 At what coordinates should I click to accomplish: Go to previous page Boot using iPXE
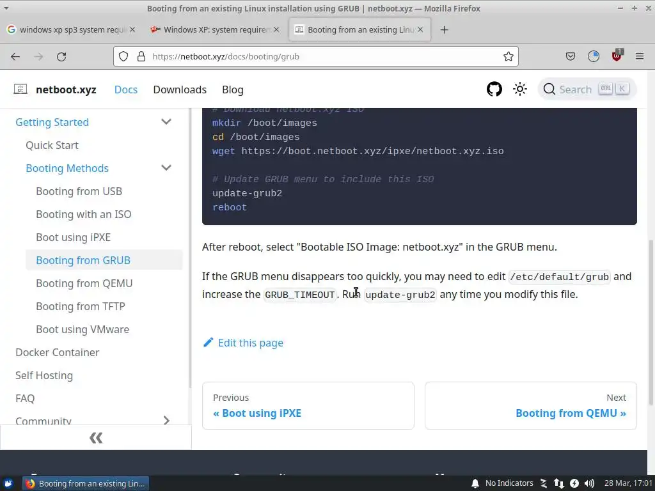(x=308, y=405)
